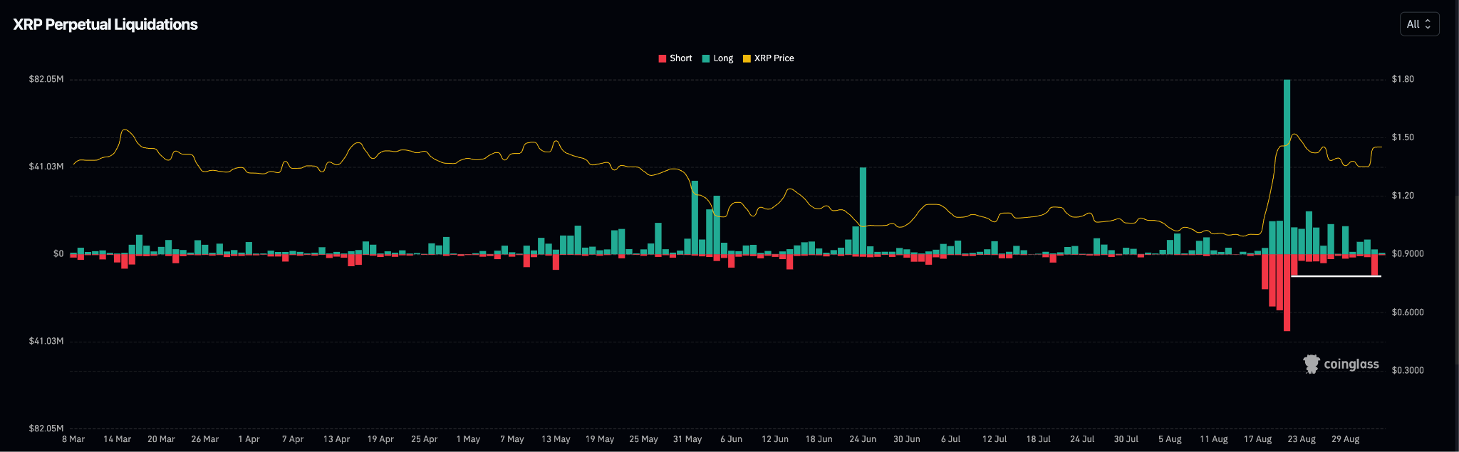Click the 12 Jun date label
This screenshot has height=452, width=1459.
(775, 439)
